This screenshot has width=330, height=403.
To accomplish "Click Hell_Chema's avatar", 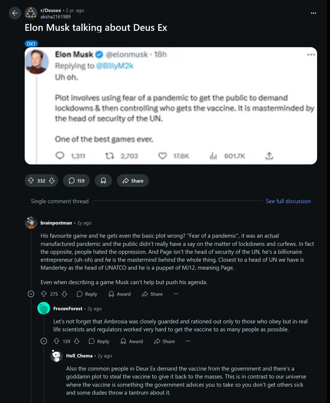I will [x=57, y=356].
